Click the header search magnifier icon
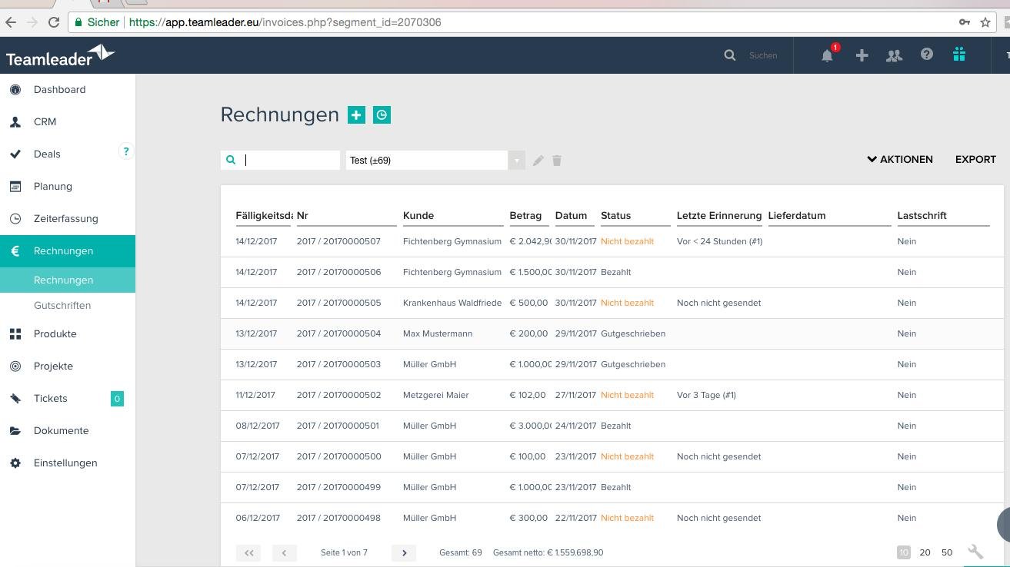The height and width of the screenshot is (567, 1010). click(x=730, y=55)
